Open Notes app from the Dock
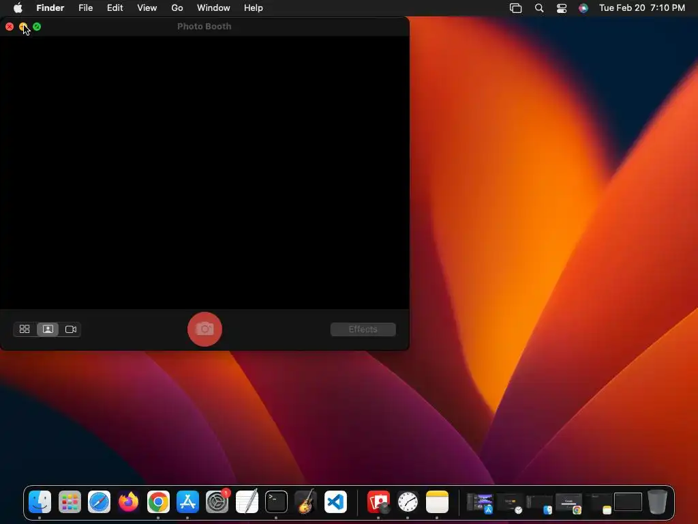This screenshot has height=524, width=698. tap(437, 502)
